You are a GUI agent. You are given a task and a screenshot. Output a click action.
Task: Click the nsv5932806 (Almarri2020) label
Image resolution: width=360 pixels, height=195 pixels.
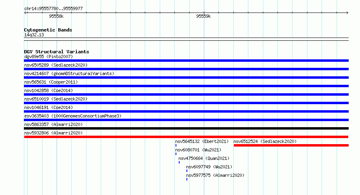pos(53,133)
